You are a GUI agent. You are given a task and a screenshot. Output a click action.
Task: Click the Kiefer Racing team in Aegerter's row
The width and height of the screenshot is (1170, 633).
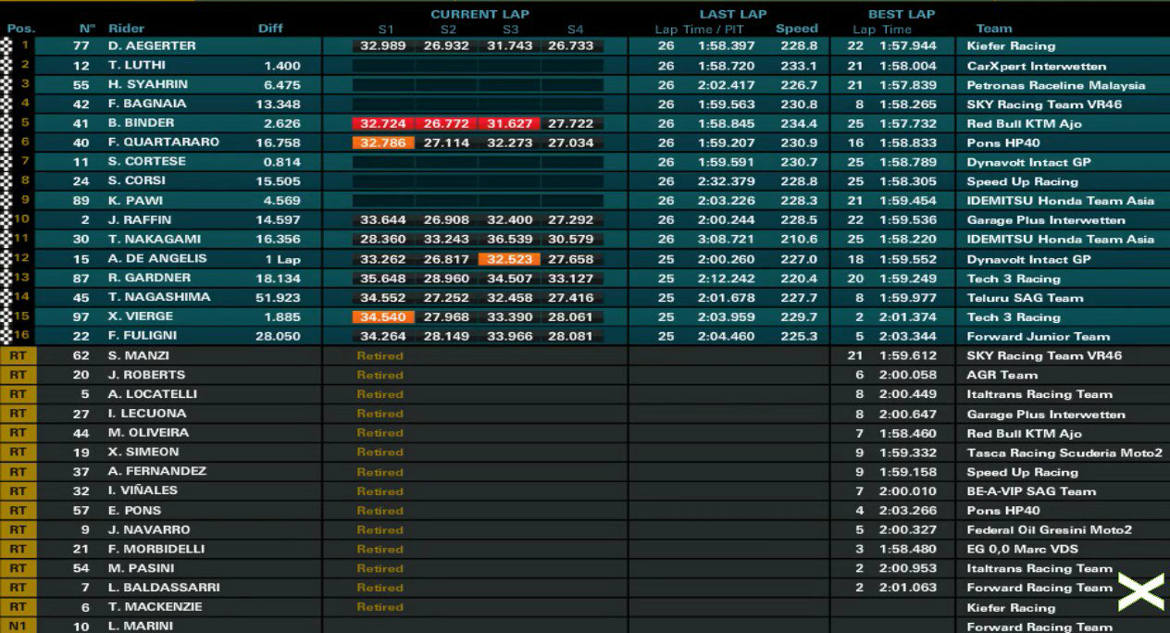point(1011,46)
